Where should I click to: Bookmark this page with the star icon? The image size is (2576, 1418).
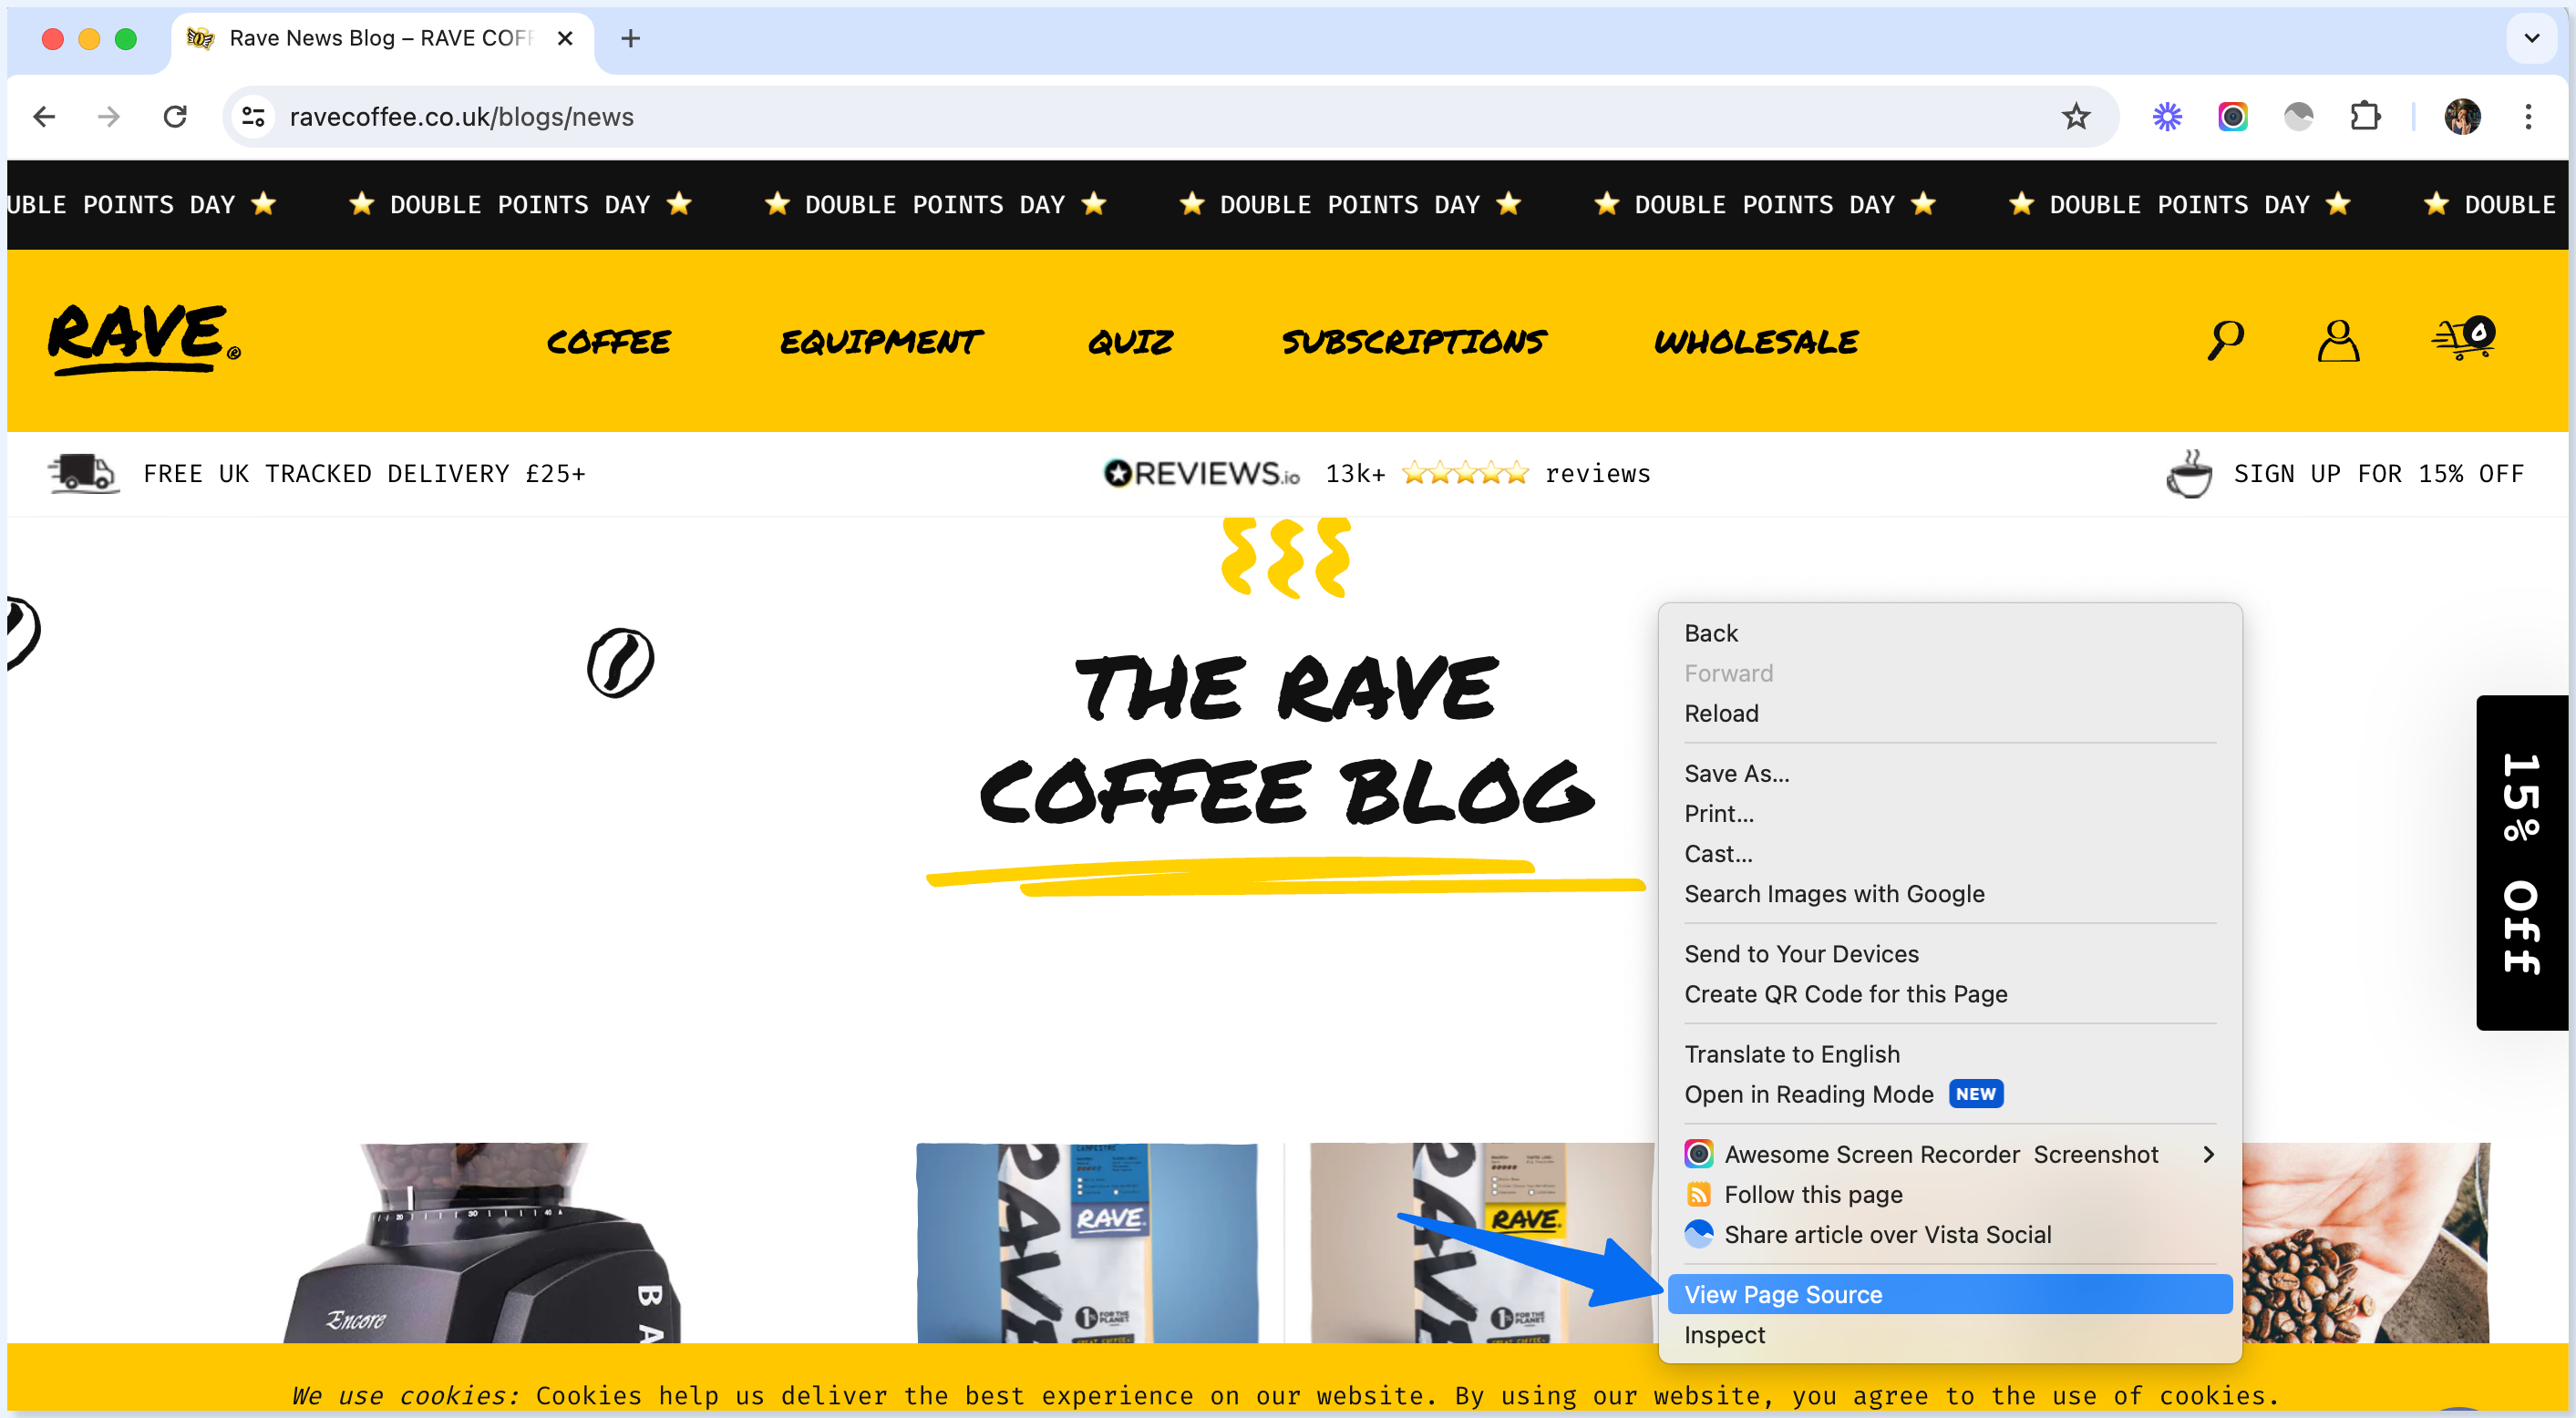2076,117
